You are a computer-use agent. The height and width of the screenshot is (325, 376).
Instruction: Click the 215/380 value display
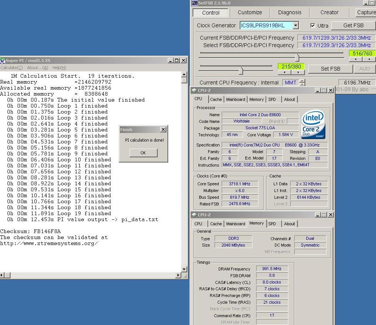pos(291,66)
